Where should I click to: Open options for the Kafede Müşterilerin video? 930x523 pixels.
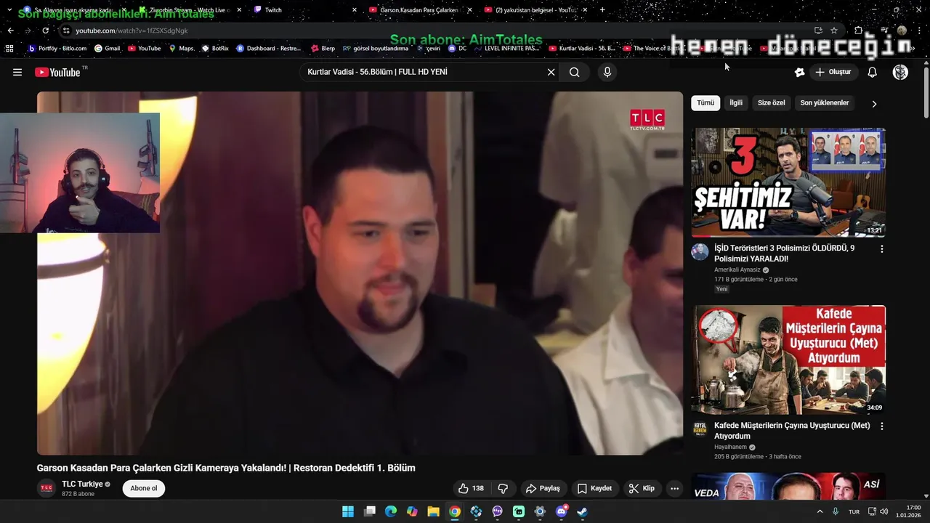[x=882, y=426]
